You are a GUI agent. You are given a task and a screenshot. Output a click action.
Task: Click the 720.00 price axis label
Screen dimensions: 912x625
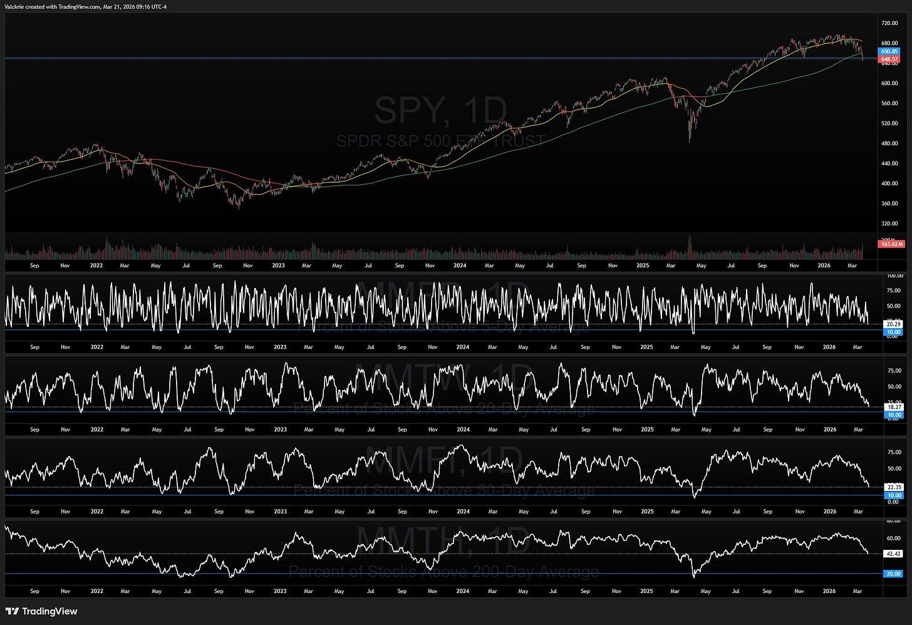tap(889, 23)
